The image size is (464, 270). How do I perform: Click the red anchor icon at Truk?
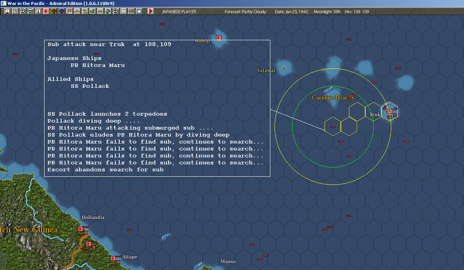pos(384,108)
